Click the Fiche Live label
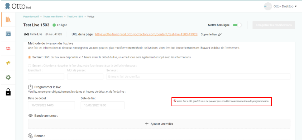 [x=36, y=34]
